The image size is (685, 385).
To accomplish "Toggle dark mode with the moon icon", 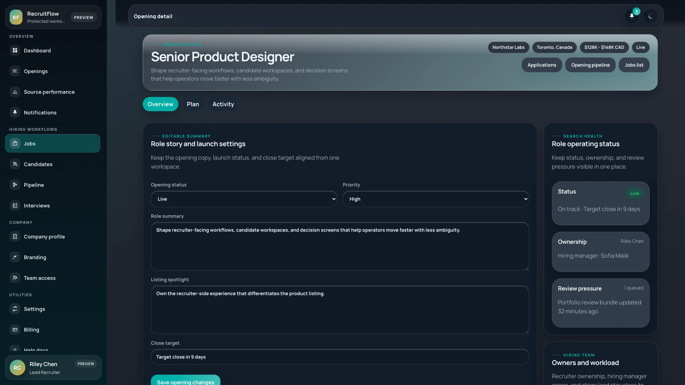I will point(650,16).
